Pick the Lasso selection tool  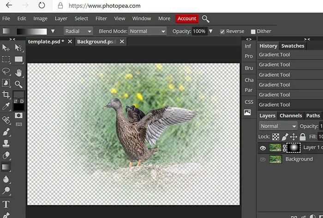6,71
